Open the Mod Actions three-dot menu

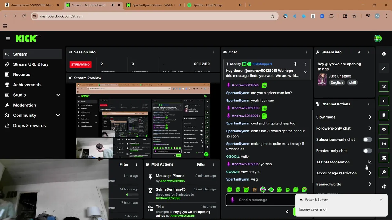[x=214, y=164]
